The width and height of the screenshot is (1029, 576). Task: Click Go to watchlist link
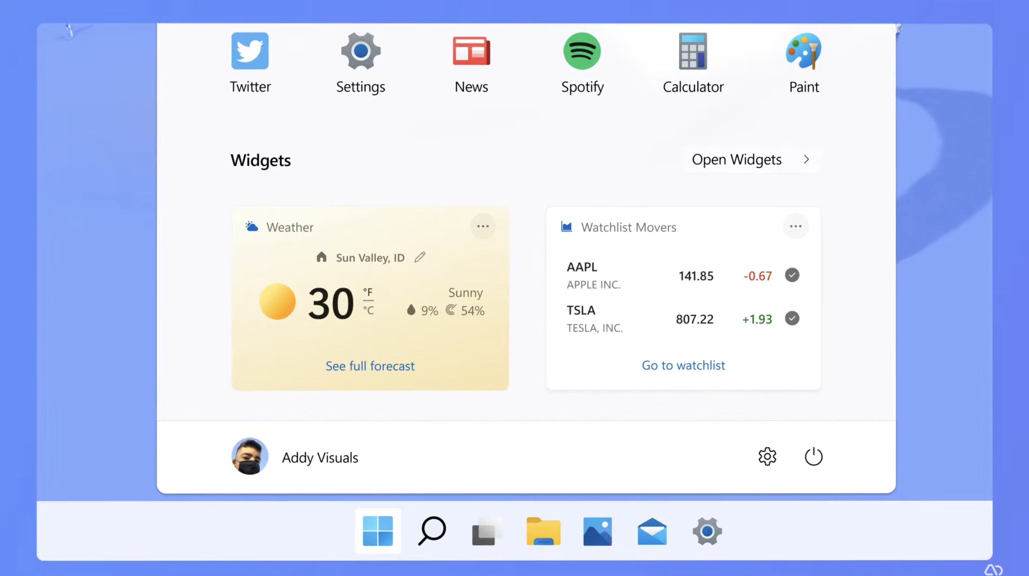point(683,365)
